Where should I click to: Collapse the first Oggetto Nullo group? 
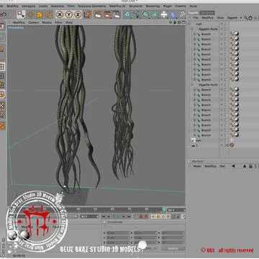[192, 29]
